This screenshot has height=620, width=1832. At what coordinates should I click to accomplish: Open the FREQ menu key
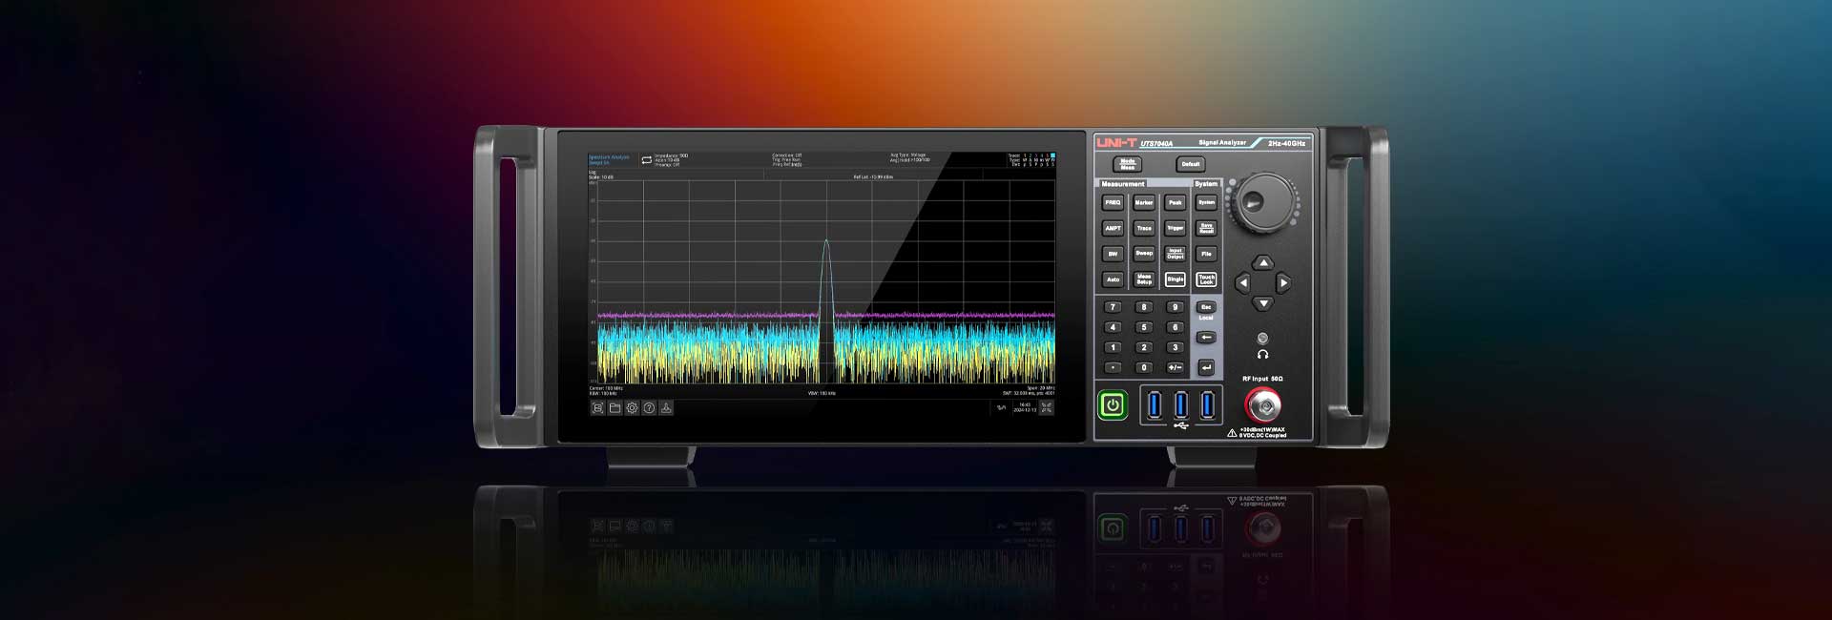(x=1113, y=202)
